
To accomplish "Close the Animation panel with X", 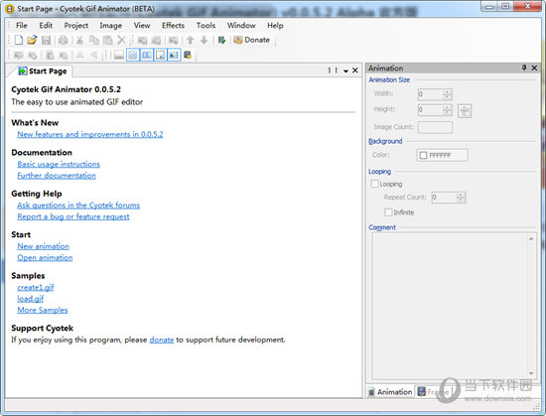I will (534, 68).
